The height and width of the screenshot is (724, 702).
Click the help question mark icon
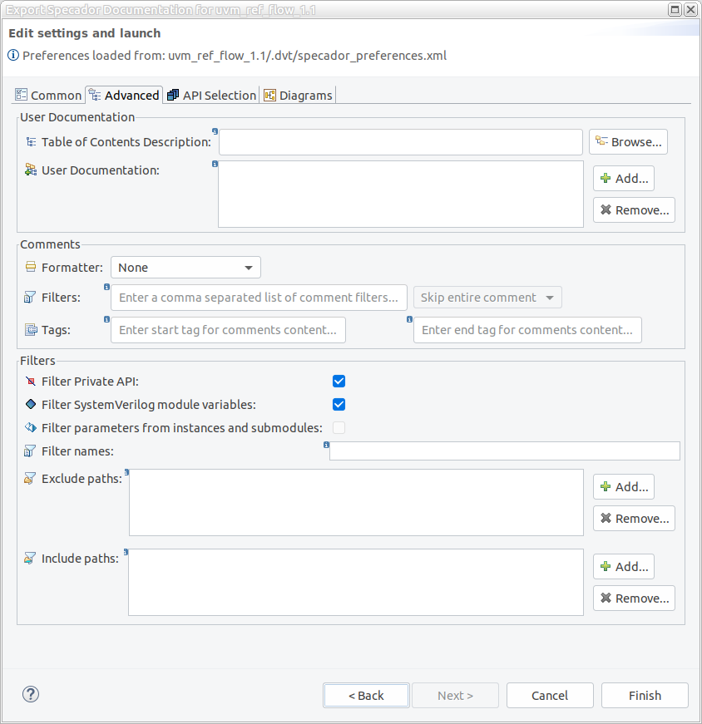pos(31,695)
